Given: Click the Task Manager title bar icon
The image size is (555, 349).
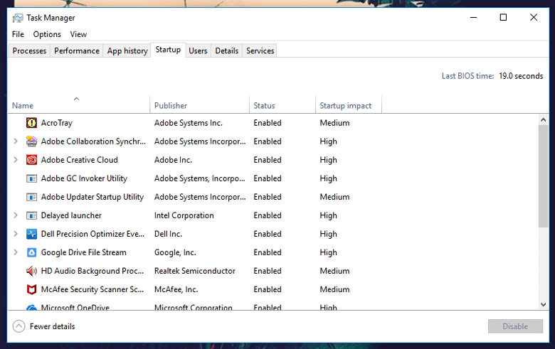Looking at the screenshot, I should (17, 18).
